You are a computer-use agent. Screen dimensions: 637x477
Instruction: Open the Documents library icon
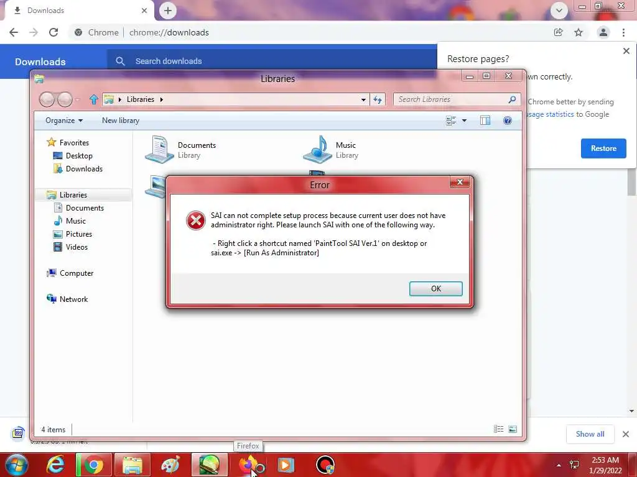[159, 150]
